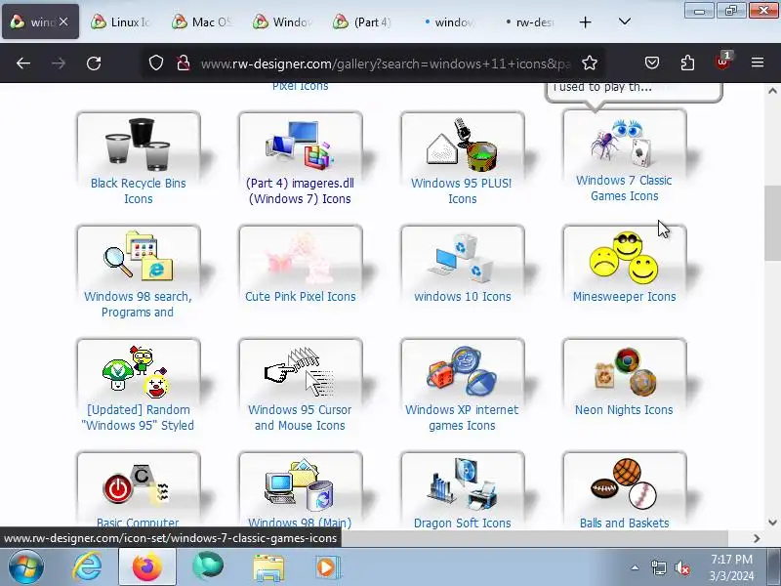781x586 pixels.
Task: Follow the Windows 95 PLUS! Icons link
Action: tap(462, 190)
